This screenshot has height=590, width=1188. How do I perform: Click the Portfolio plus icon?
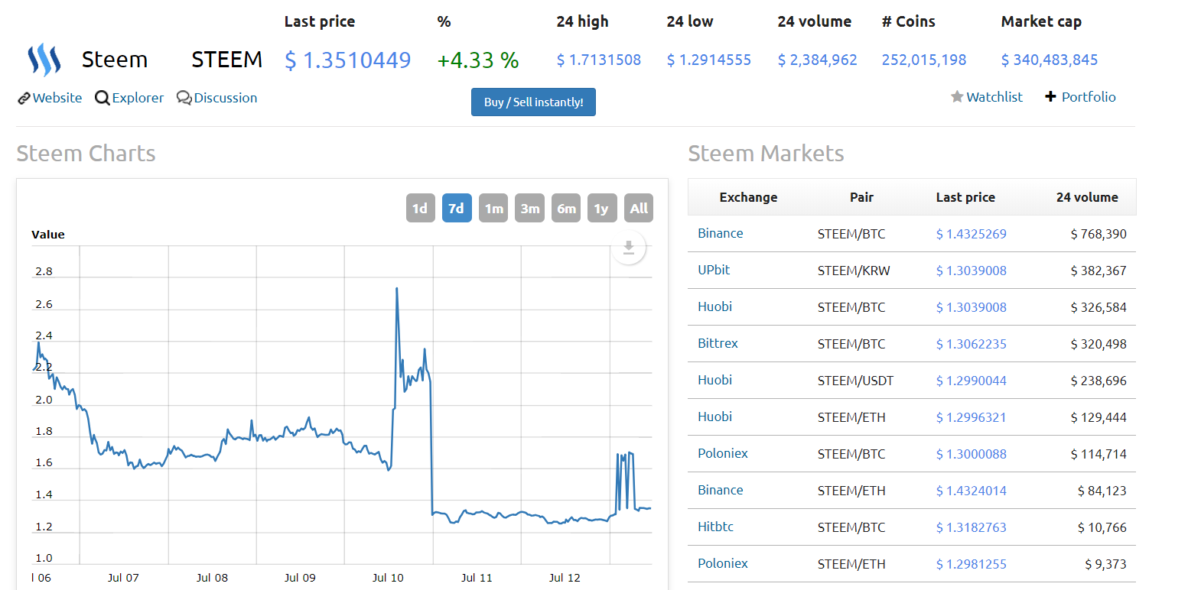click(1050, 96)
